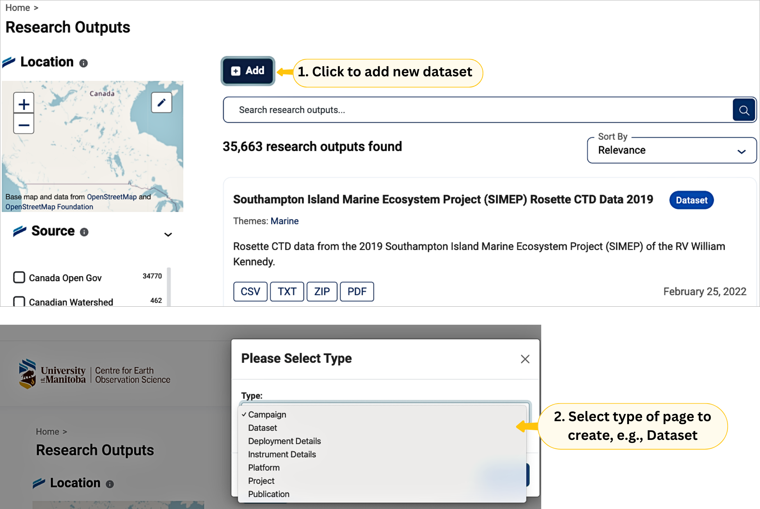Click the search magnifier icon button
The width and height of the screenshot is (760, 509).
point(743,110)
